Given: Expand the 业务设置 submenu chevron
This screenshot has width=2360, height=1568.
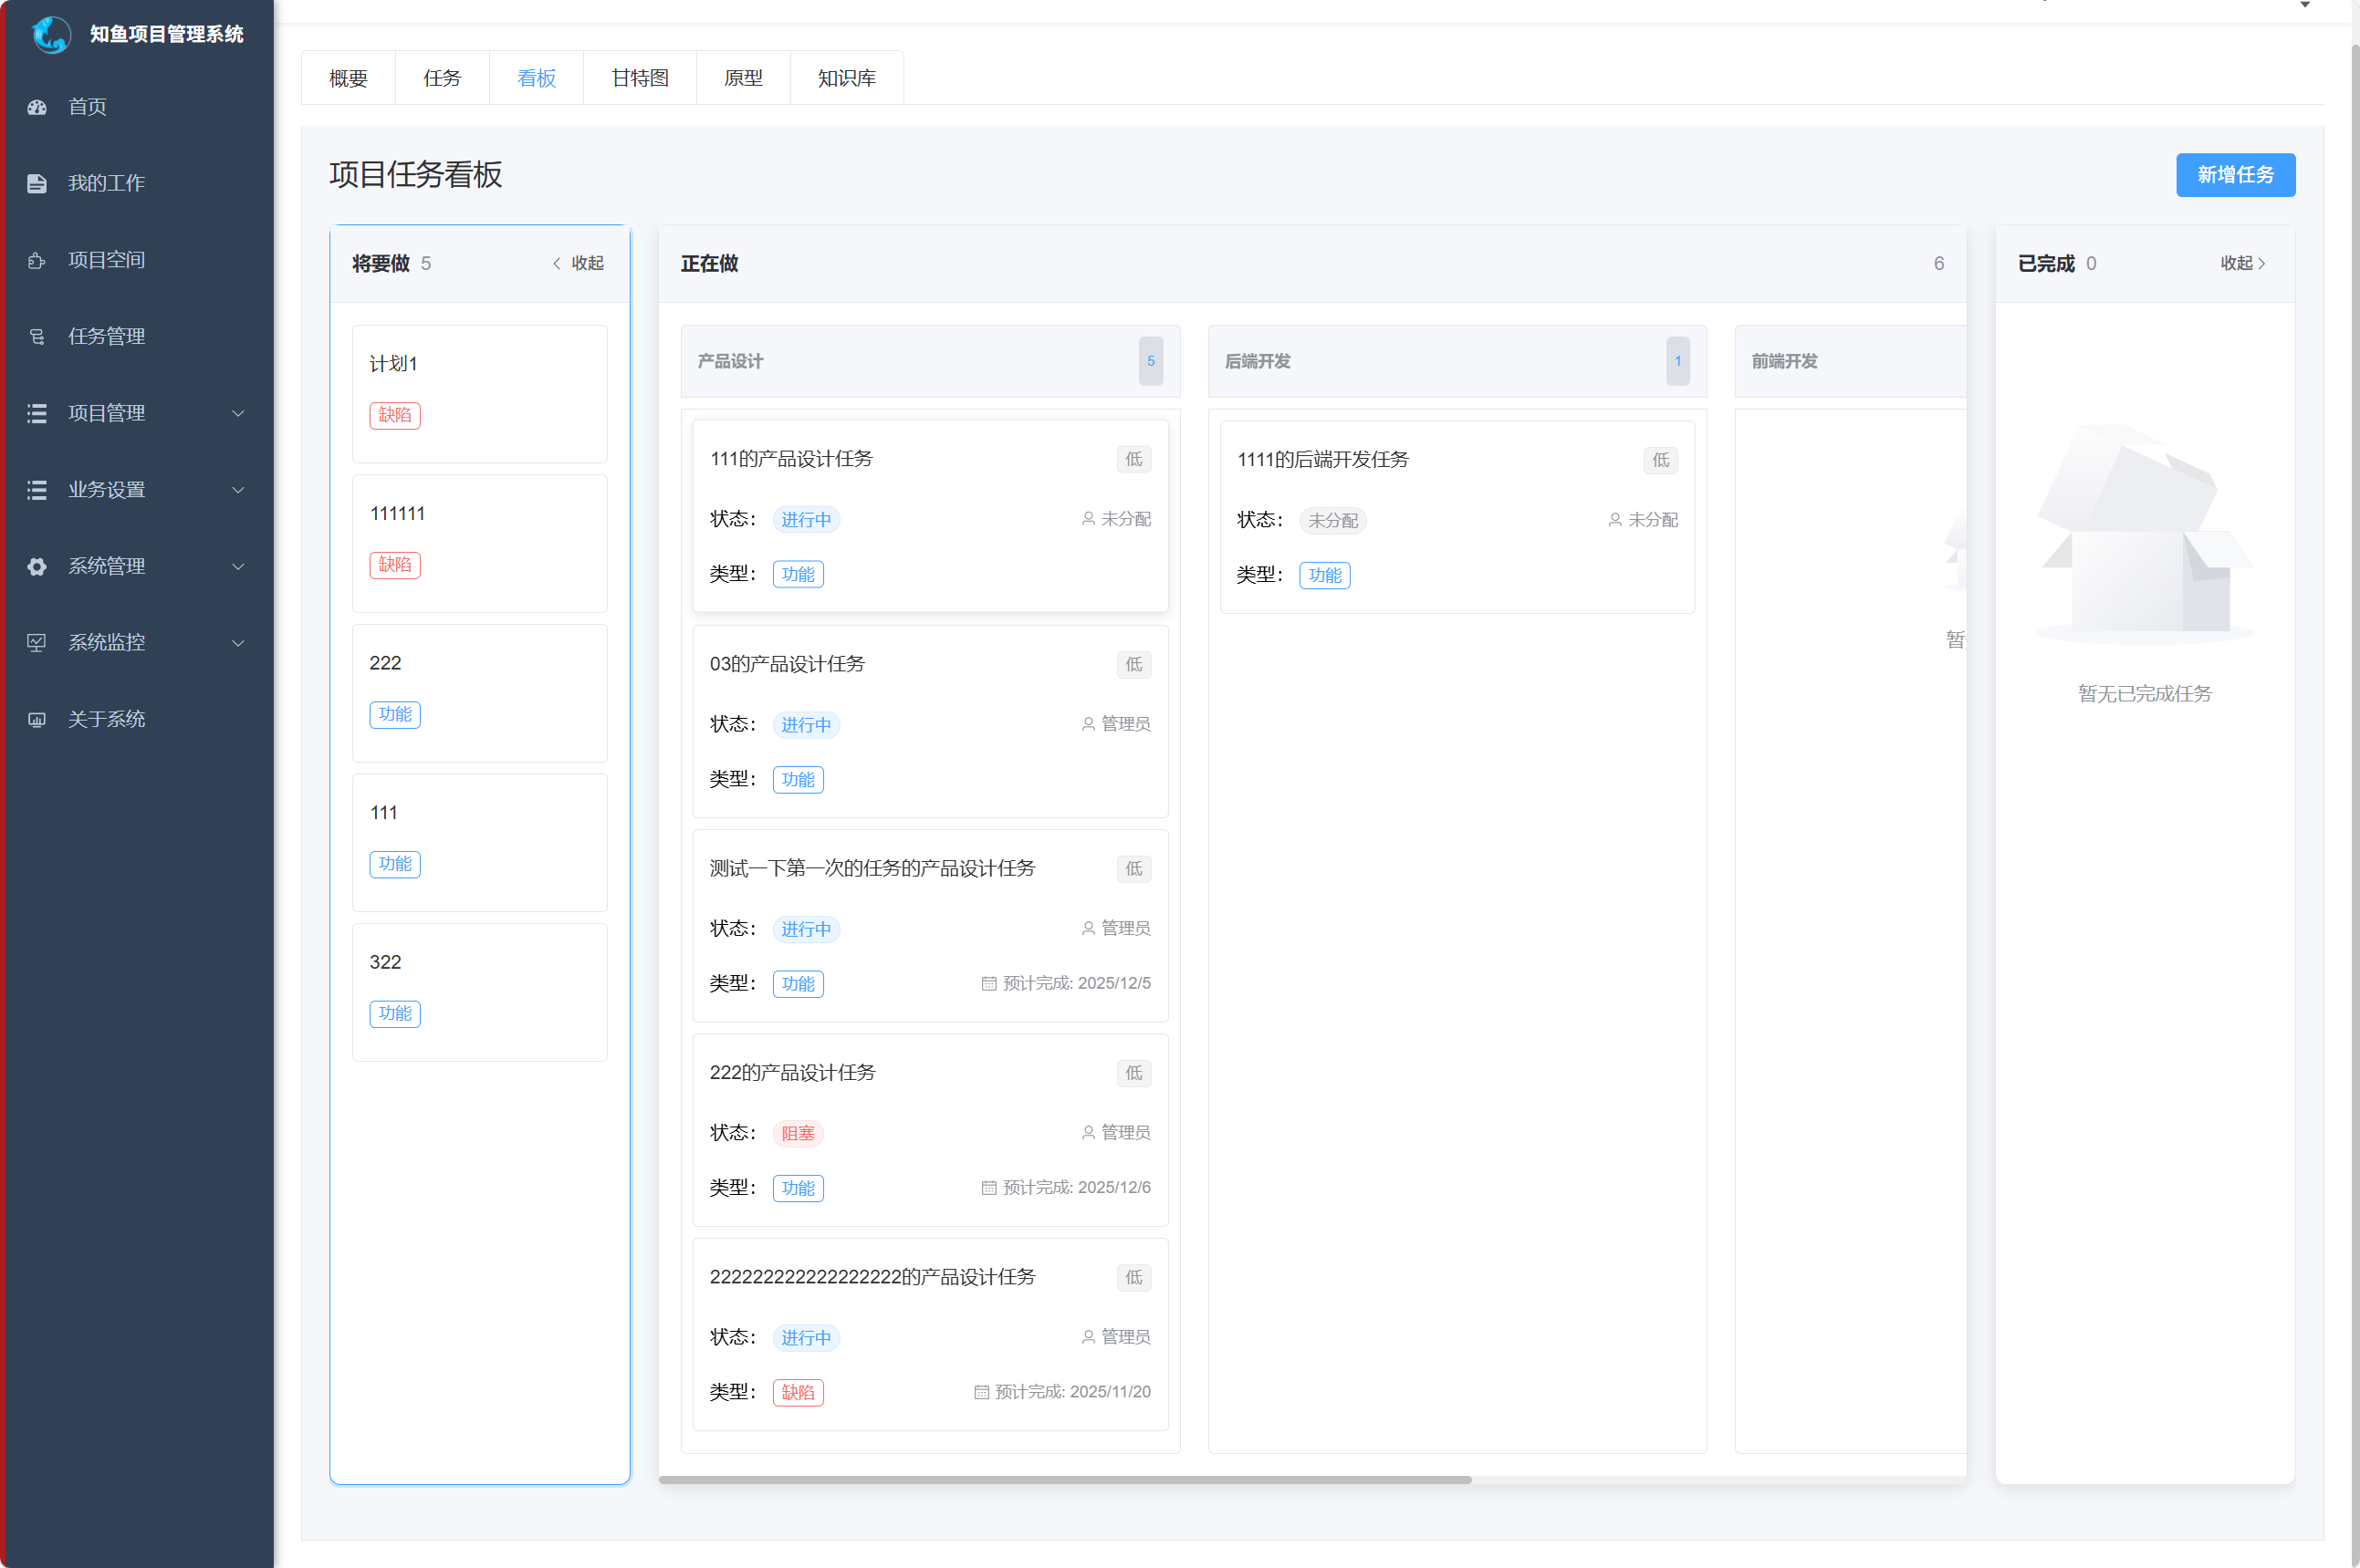Looking at the screenshot, I should (238, 490).
